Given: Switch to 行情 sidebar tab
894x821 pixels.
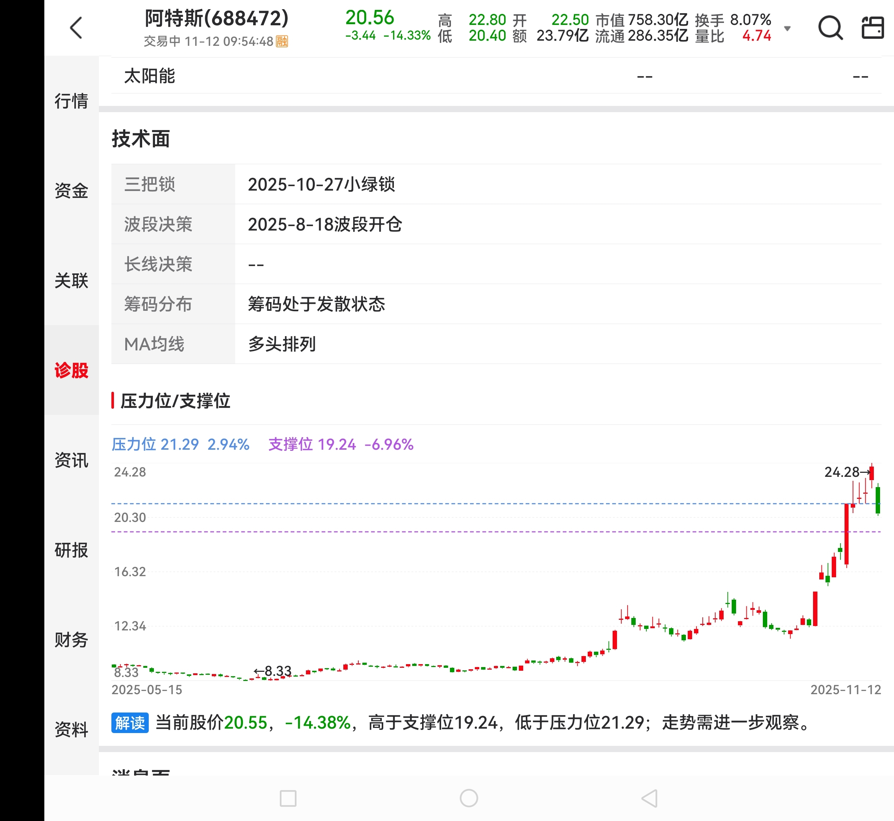Looking at the screenshot, I should tap(71, 101).
